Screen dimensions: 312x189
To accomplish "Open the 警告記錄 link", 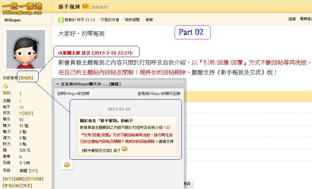I will [12, 186].
